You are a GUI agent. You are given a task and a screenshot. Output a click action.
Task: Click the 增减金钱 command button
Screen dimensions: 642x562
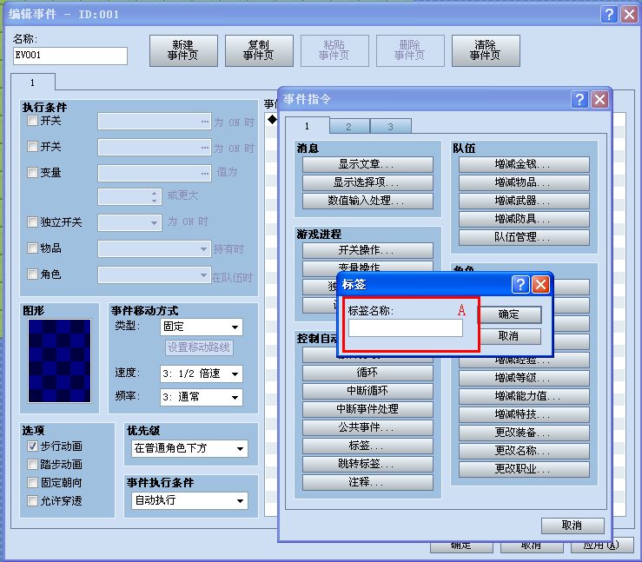coord(524,164)
